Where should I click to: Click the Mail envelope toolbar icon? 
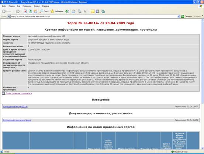[73, 11]
